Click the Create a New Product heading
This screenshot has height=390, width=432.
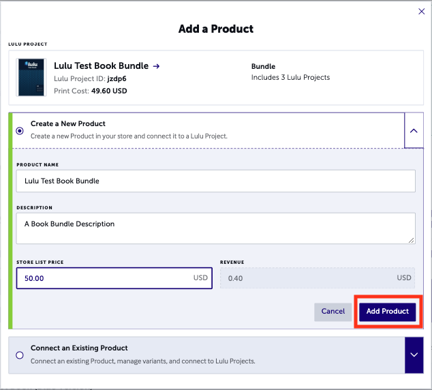point(67,124)
